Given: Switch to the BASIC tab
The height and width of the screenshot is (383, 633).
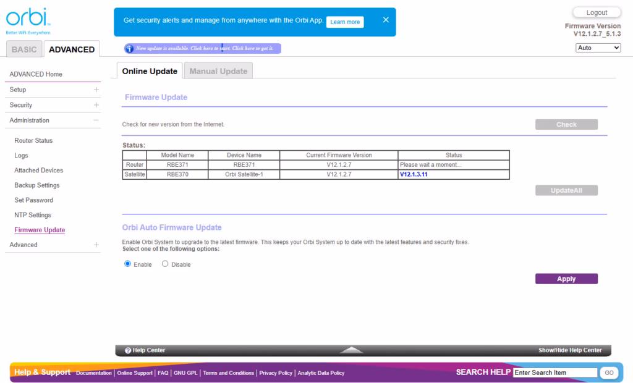Looking at the screenshot, I should pos(23,49).
